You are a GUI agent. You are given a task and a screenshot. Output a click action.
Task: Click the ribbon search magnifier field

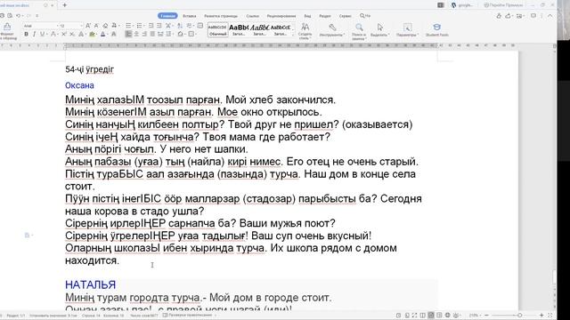click(x=365, y=16)
